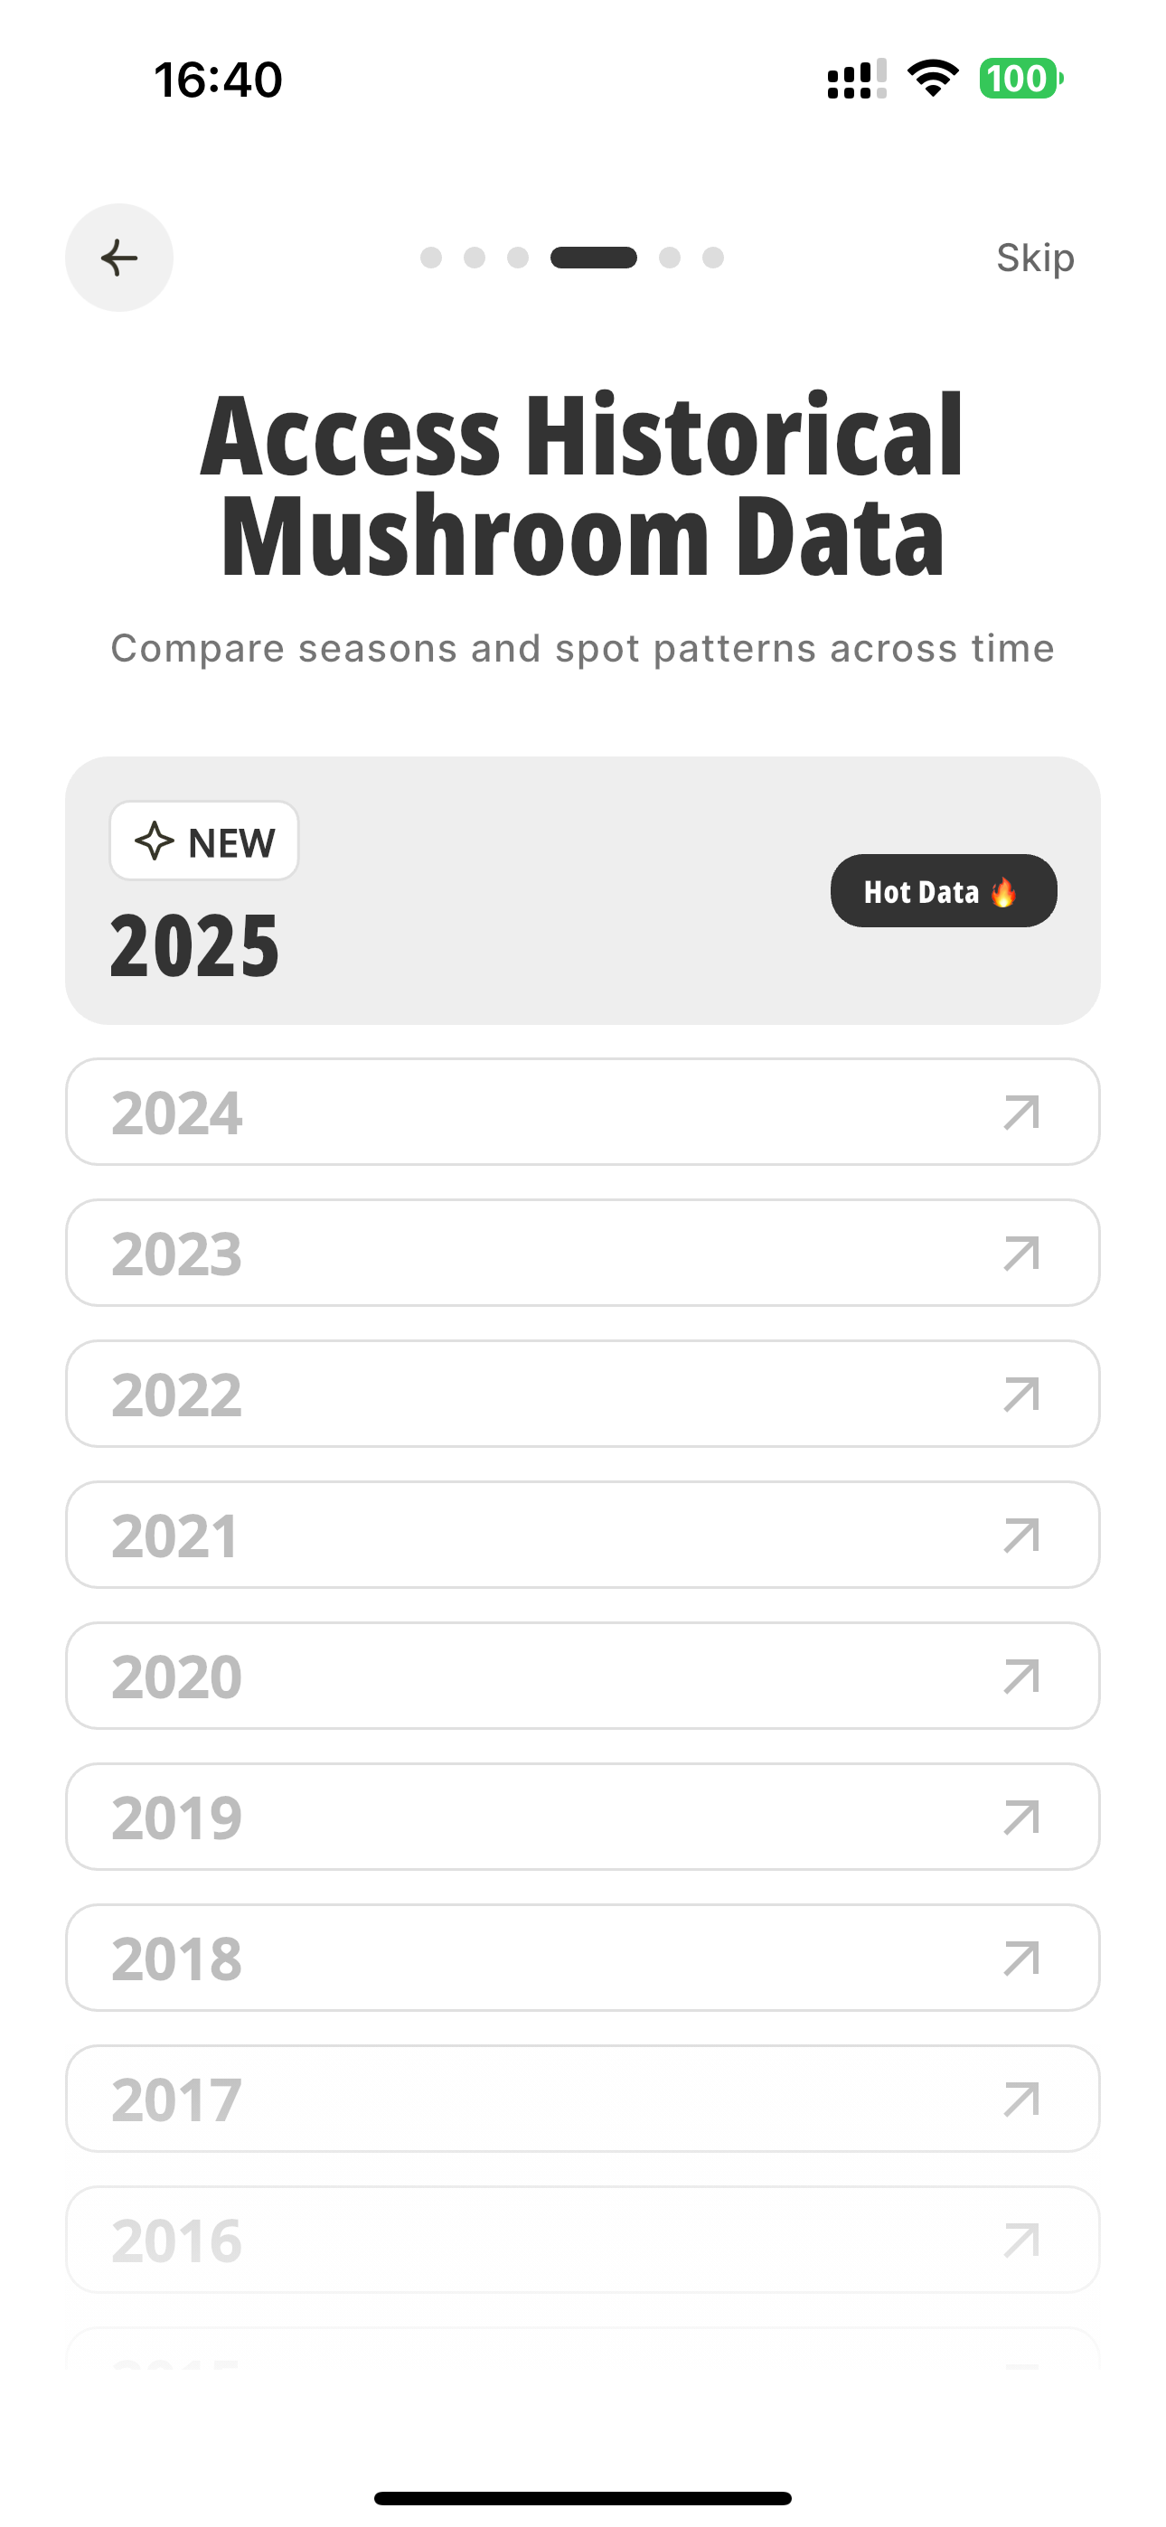Open the arrow icon for 2021

(1020, 1536)
